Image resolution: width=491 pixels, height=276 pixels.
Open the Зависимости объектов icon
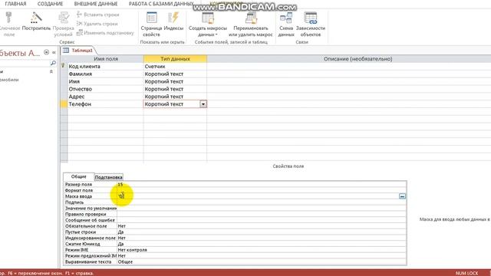click(x=310, y=25)
